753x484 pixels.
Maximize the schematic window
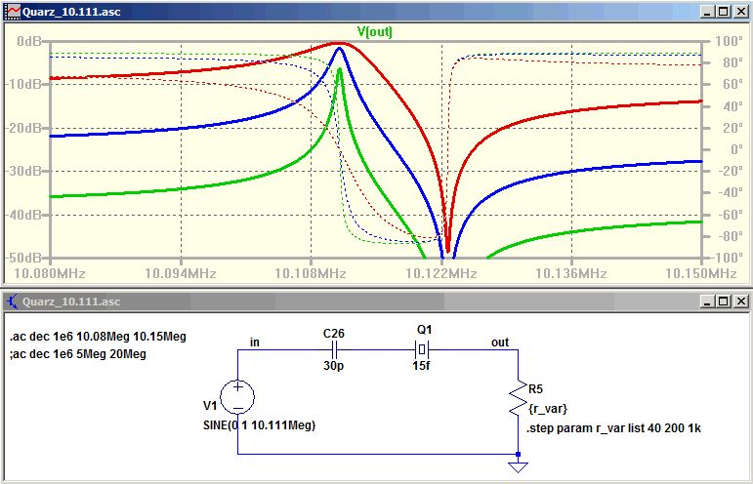(723, 302)
